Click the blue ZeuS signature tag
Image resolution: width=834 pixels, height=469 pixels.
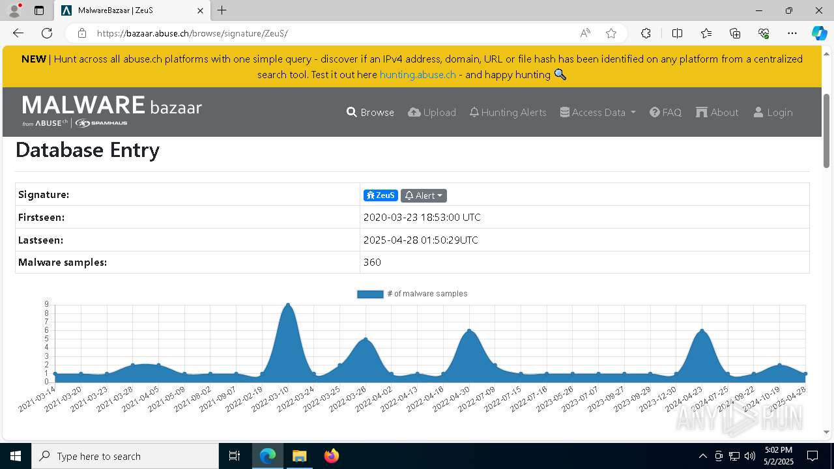tap(381, 195)
